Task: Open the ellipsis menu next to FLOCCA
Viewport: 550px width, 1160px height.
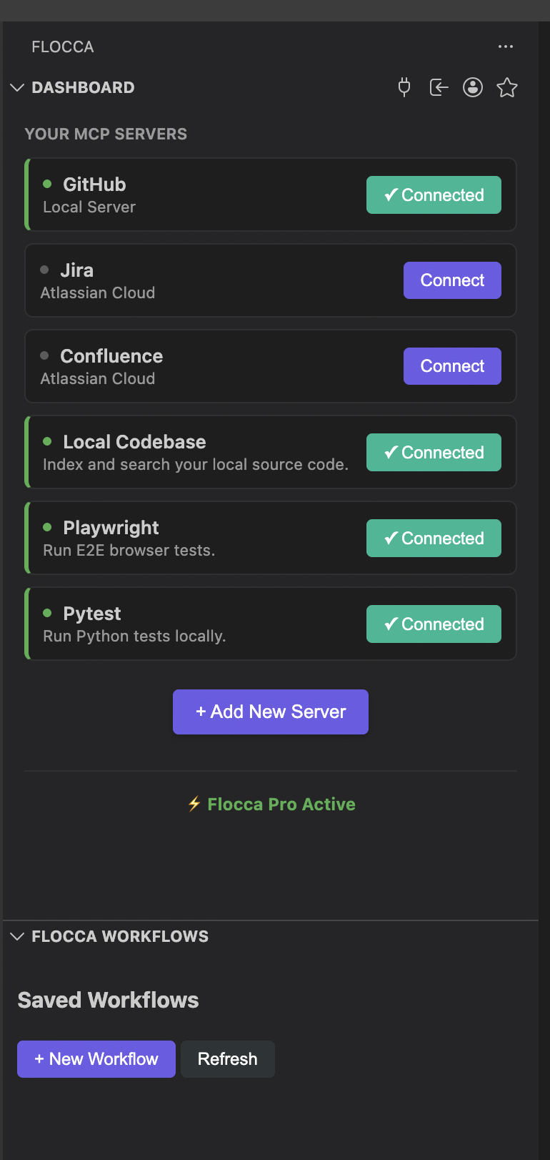Action: point(506,46)
